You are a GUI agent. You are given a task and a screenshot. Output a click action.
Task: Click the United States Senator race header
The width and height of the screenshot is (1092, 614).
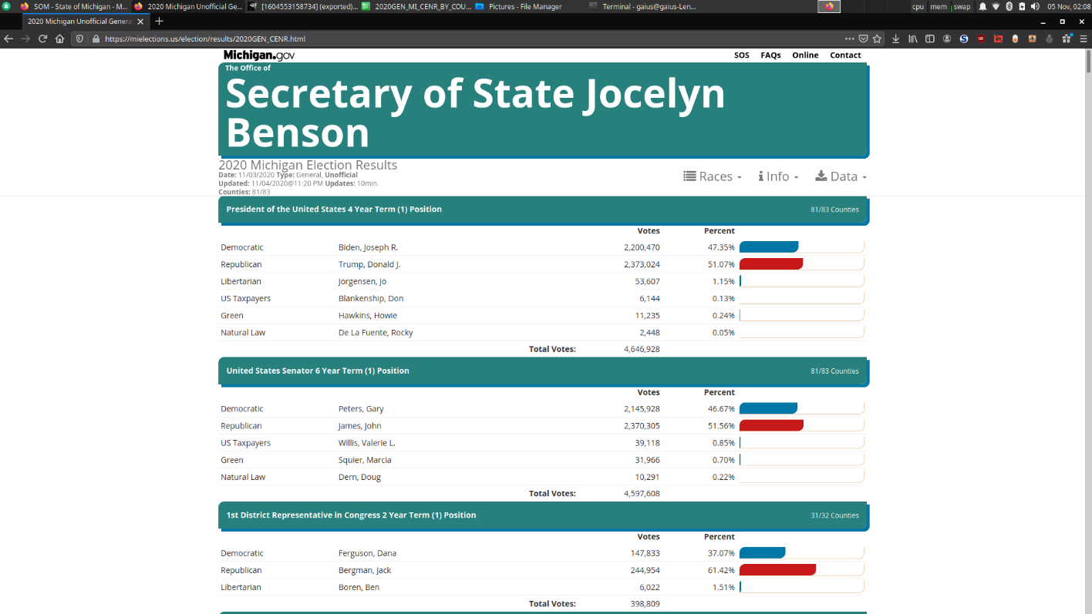pyautogui.click(x=543, y=371)
